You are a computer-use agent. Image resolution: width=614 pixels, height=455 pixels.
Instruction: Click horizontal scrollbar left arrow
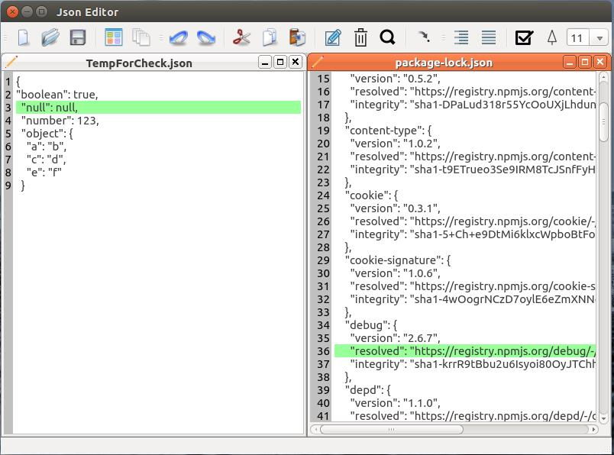[x=315, y=430]
